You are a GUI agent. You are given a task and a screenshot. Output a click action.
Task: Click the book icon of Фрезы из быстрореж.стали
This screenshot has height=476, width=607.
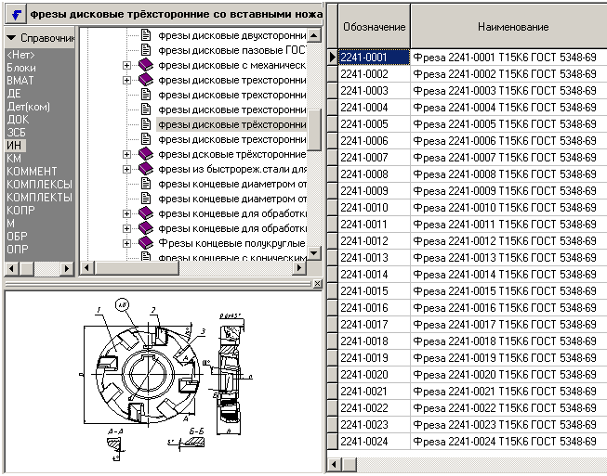point(146,169)
